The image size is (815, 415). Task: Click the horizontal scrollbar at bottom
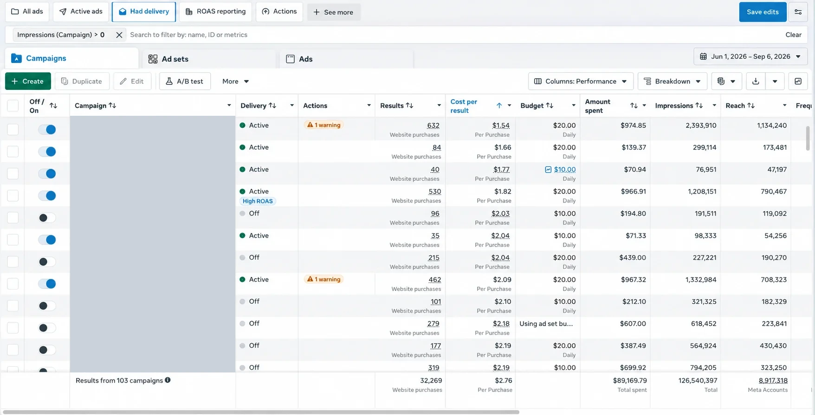[260, 412]
